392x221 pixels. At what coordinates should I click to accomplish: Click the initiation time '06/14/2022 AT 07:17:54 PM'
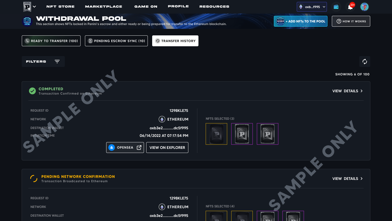(164, 136)
